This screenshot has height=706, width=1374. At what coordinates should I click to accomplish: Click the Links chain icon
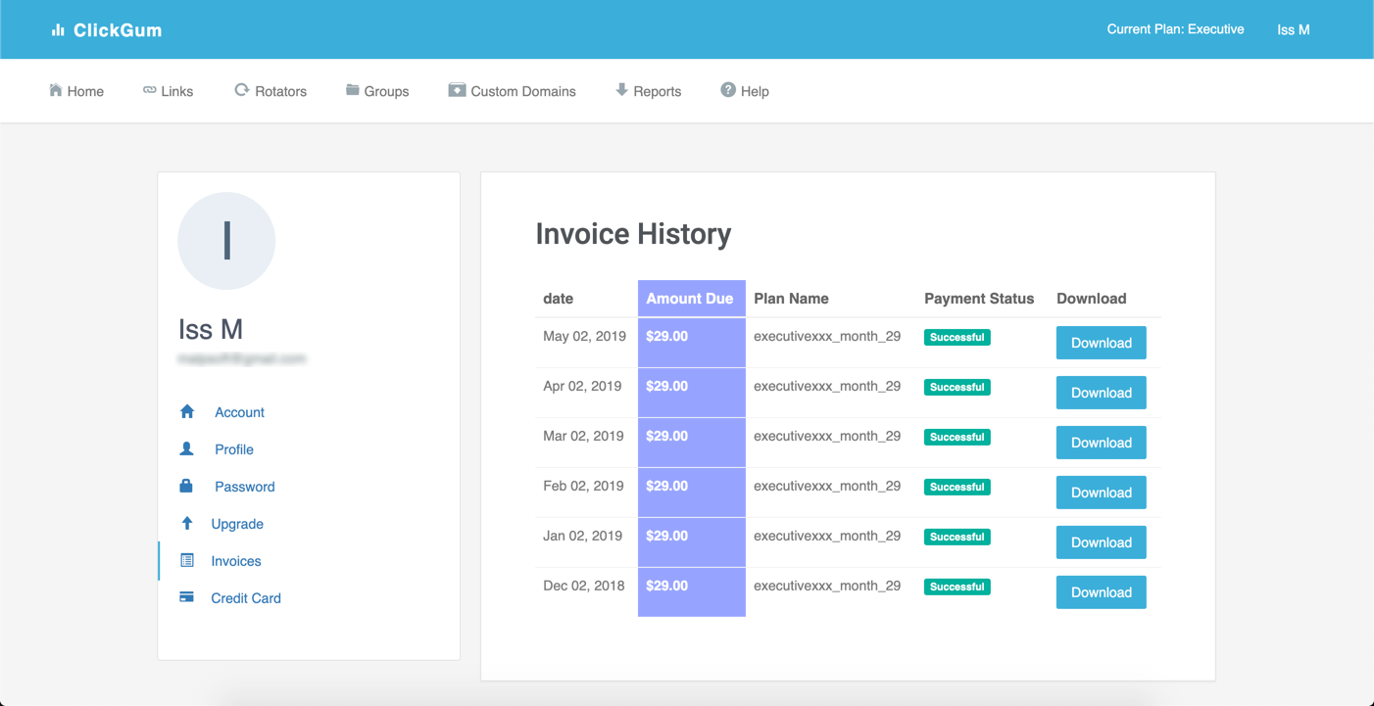pos(149,90)
